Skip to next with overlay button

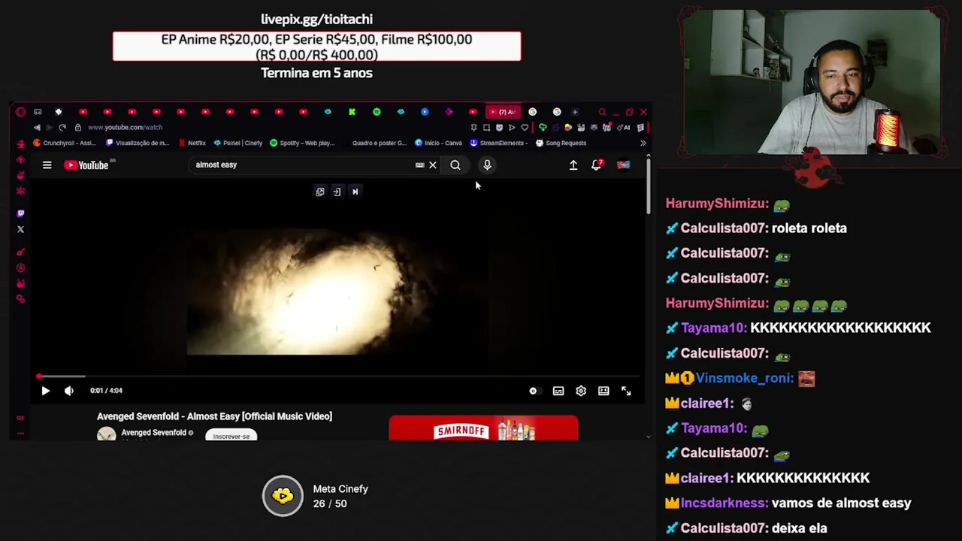pos(355,192)
